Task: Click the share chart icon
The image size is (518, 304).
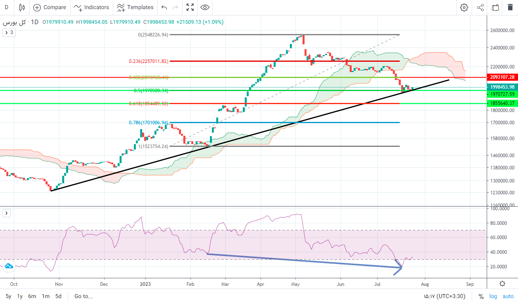Action: [480, 7]
